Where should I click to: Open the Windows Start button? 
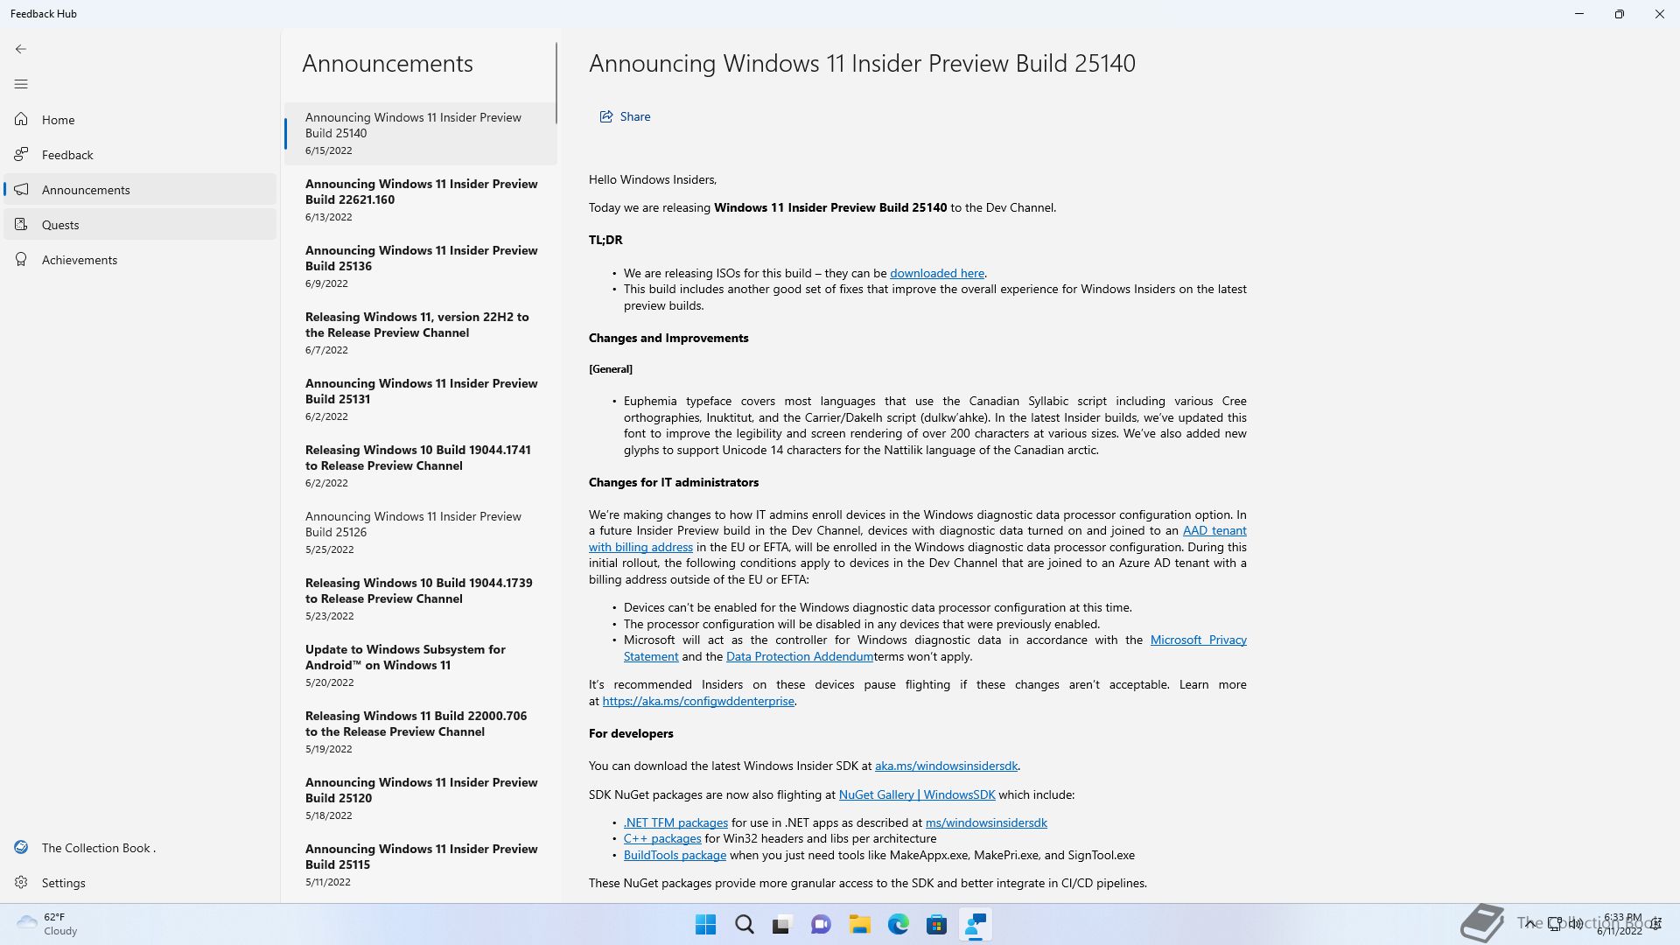coord(705,924)
